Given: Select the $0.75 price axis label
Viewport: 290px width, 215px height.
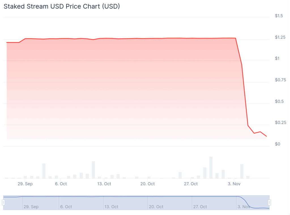Looking at the screenshot, I should (280, 80).
